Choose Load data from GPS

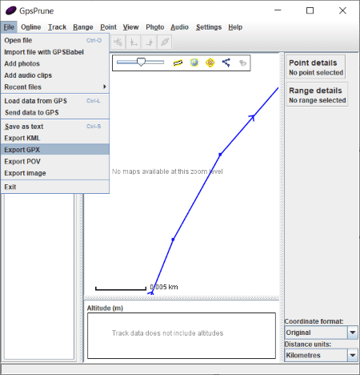tap(55, 101)
